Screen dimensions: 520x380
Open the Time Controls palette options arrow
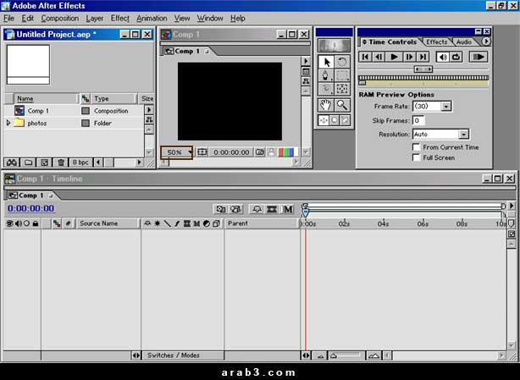(x=486, y=41)
